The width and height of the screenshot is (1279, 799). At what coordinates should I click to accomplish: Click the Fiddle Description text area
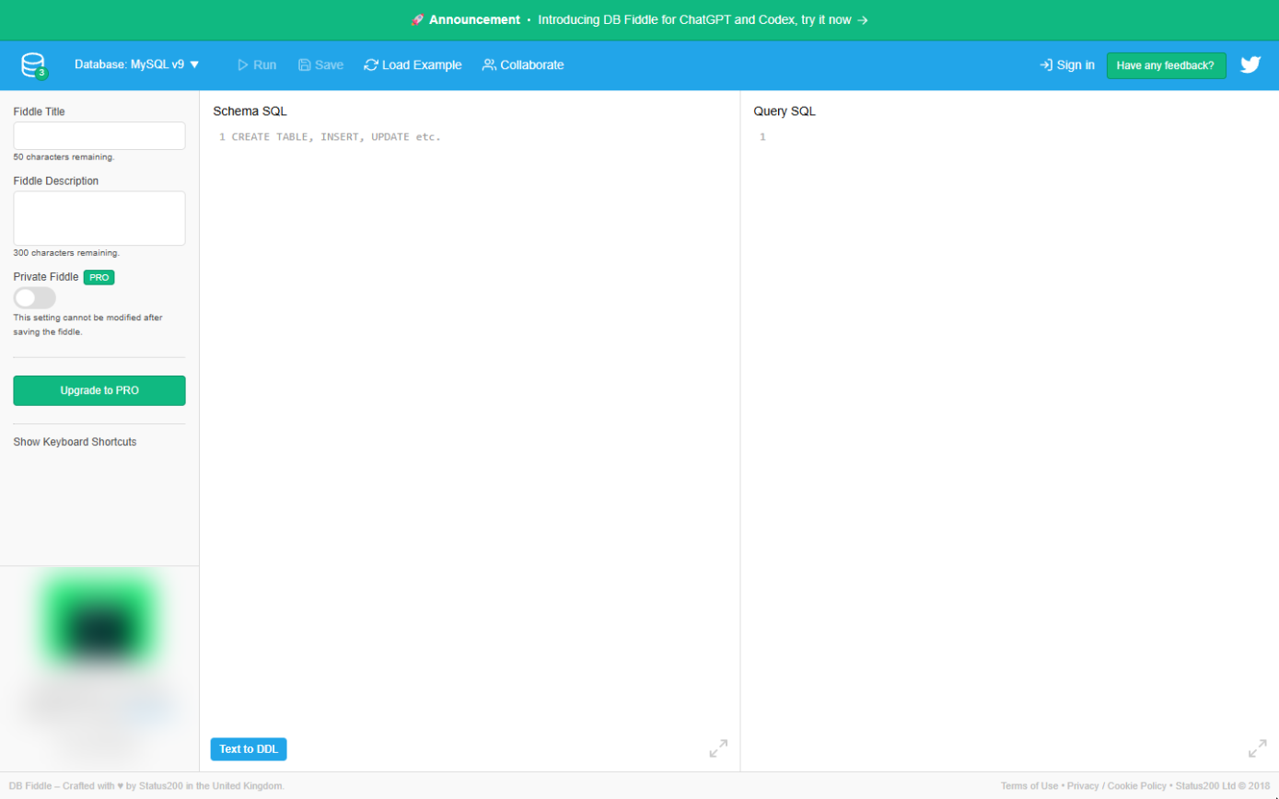(x=99, y=218)
